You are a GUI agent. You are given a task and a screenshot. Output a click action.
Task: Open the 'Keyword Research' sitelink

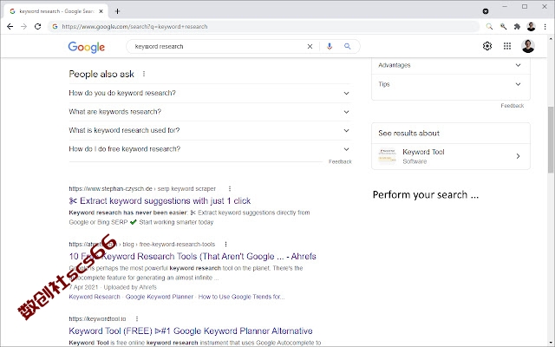pos(95,297)
